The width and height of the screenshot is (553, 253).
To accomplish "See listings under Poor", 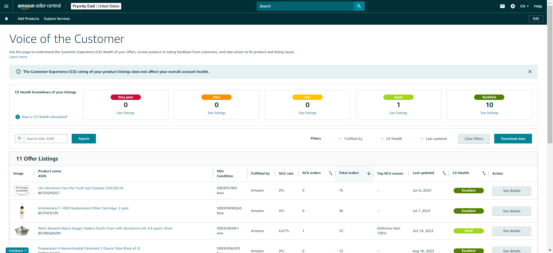I will point(217,113).
